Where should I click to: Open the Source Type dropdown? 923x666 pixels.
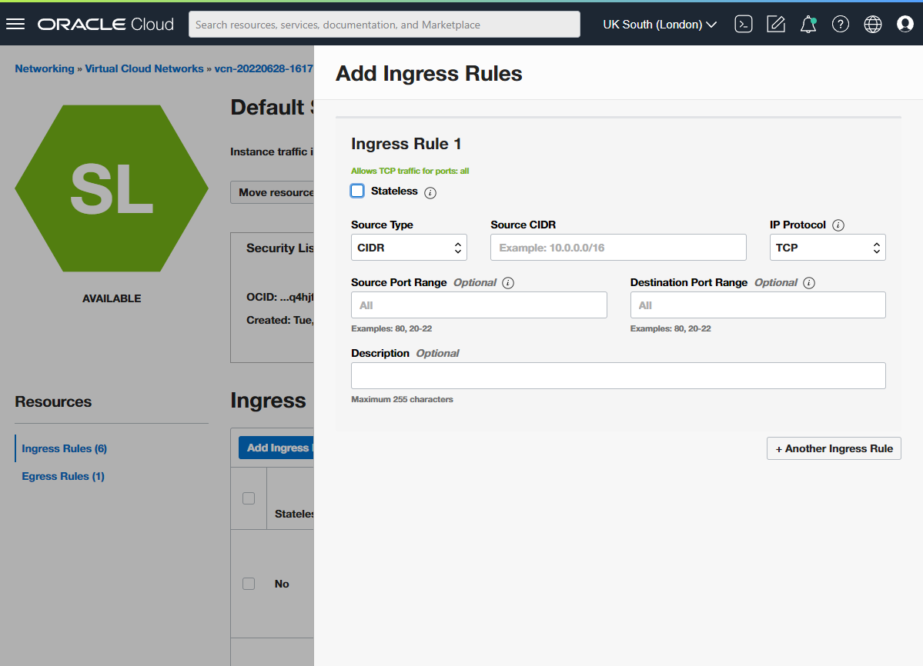pyautogui.click(x=409, y=248)
